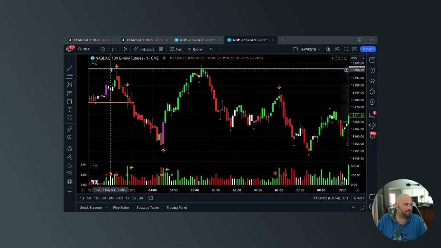This screenshot has width=441, height=248.
Task: Toggle magnet mode snapping
Action: [x=70, y=149]
